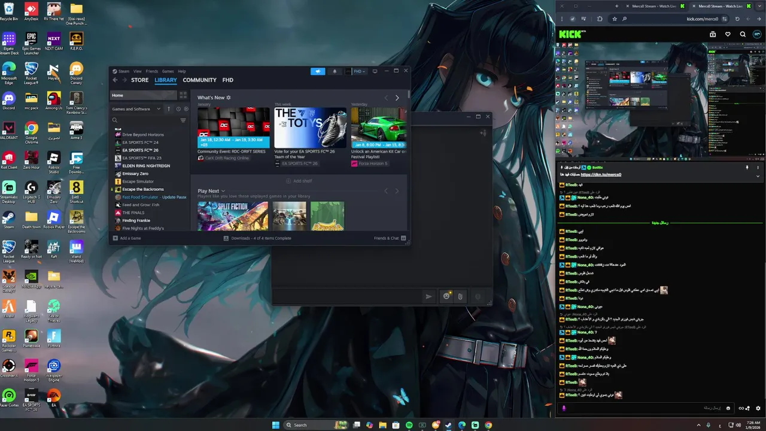Click attachment icon in Steam chat window
This screenshot has width=766, height=431.
460,296
